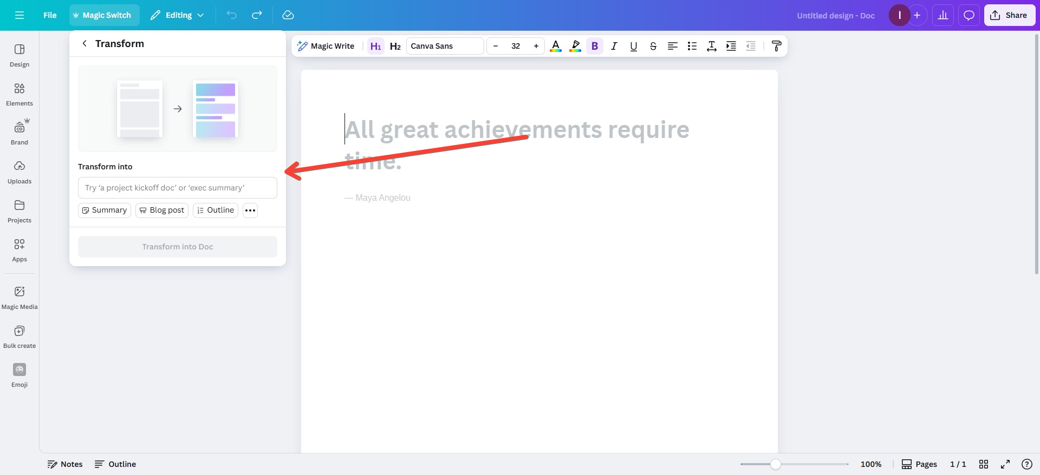
Task: Open the analytics chart icon
Action: coord(943,15)
